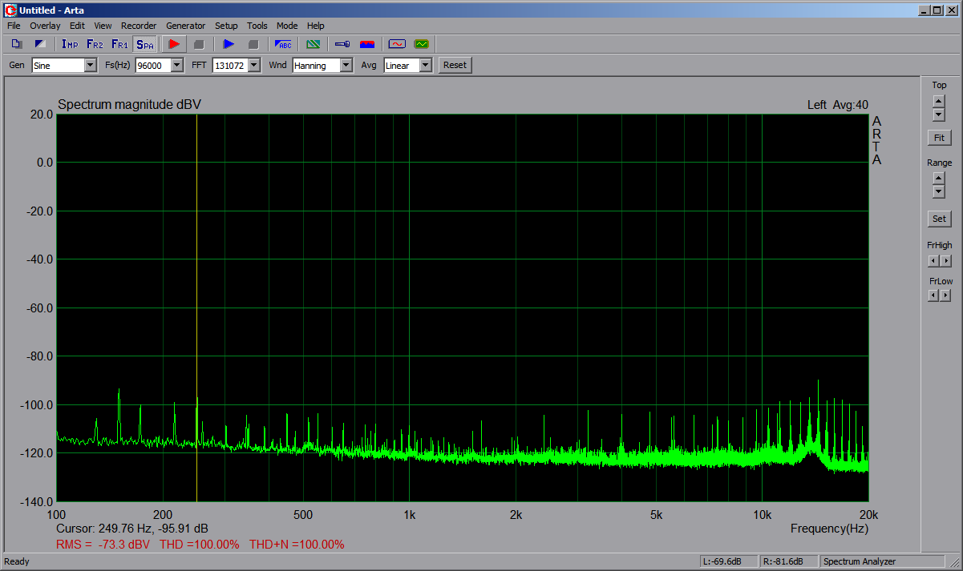The width and height of the screenshot is (963, 571).
Task: Click the red sine wave icon
Action: [x=397, y=44]
